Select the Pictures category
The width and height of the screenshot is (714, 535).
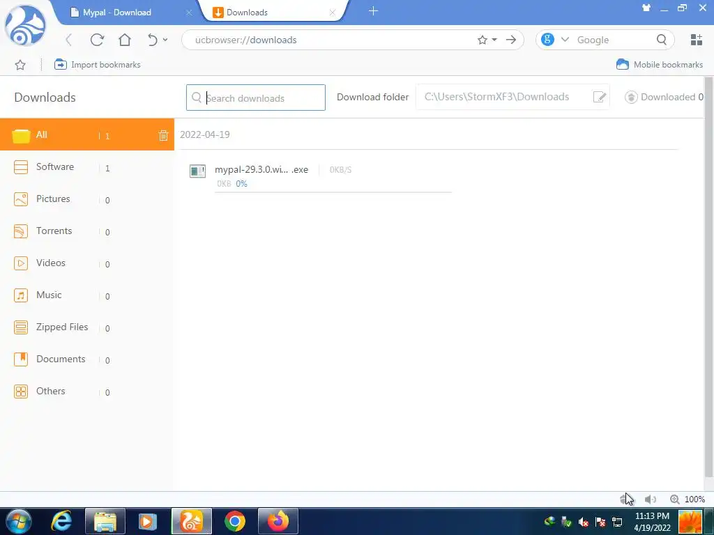pyautogui.click(x=87, y=199)
